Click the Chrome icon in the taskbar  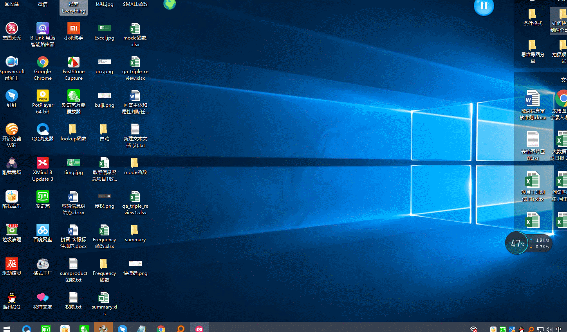[161, 329]
